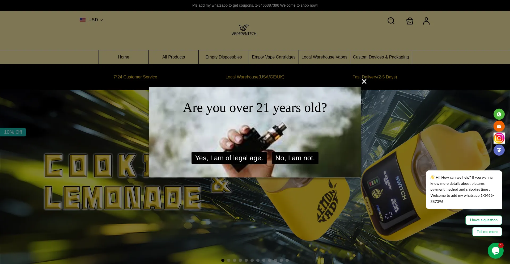The image size is (510, 264).
Task: Open the Instagram icon in side panel
Action: click(499, 138)
